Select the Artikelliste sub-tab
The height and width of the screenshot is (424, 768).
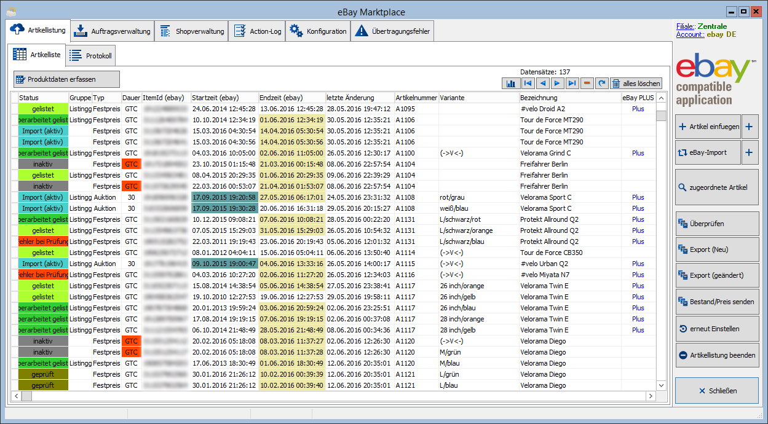click(37, 55)
